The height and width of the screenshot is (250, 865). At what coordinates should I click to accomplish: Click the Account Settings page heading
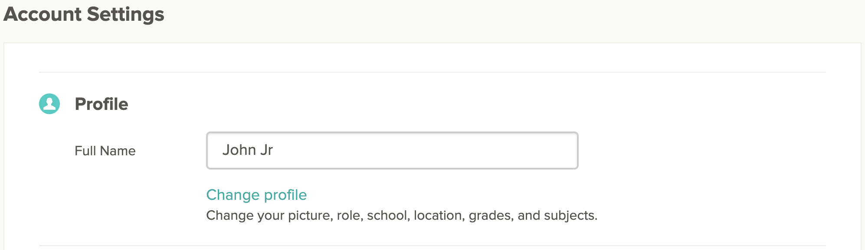point(84,14)
